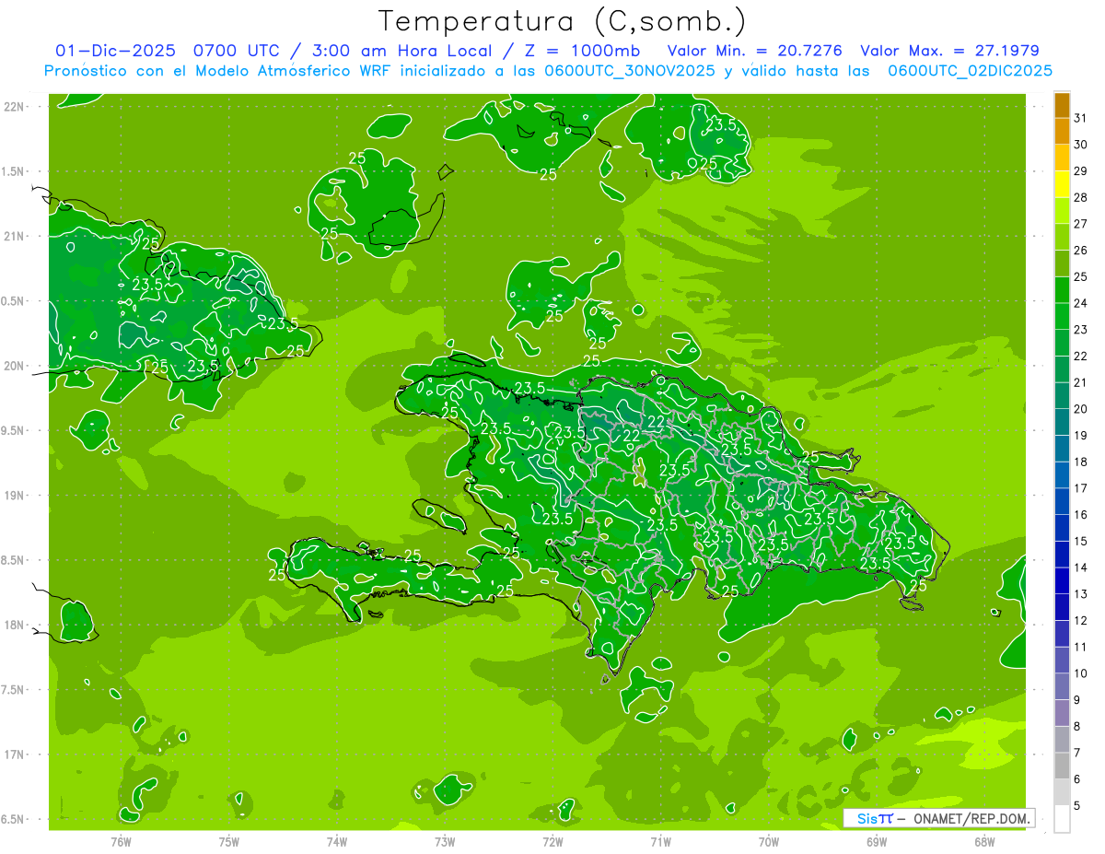Click the '74W' longitude axis label
The height and width of the screenshot is (854, 1105).
[x=336, y=842]
